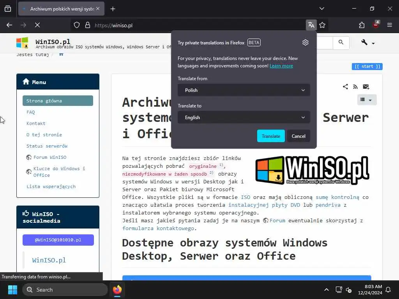Viewport: 399px width, 299px height.
Task: Open the wrench tools dropdown
Action: 367,42
